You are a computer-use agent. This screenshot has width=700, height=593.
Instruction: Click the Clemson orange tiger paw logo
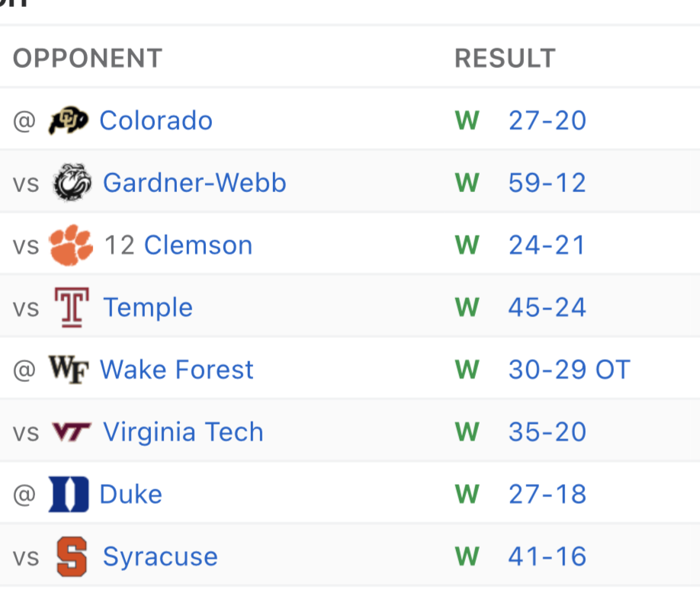coord(70,245)
